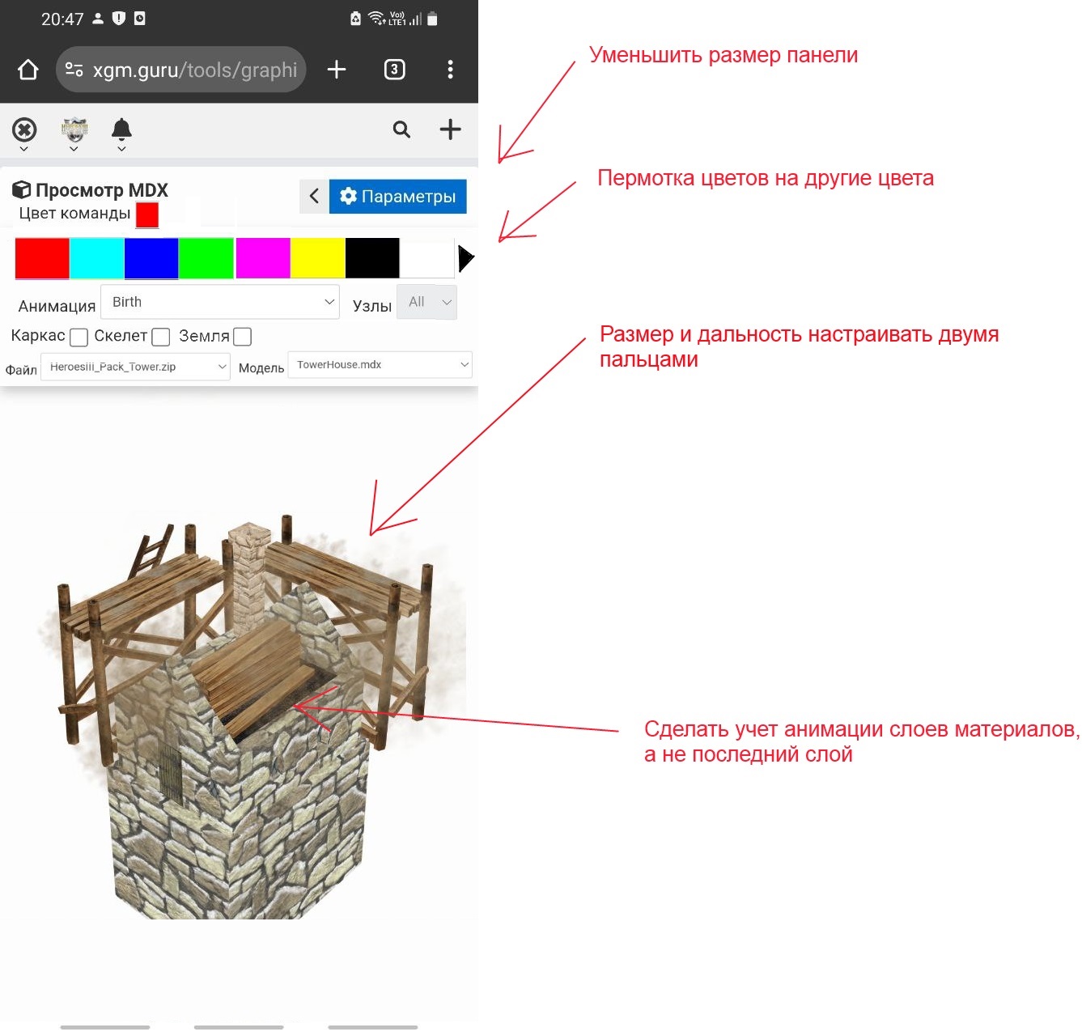Open the site info icon in the address bar
Image resolution: width=1082 pixels, height=1036 pixels.
click(74, 70)
